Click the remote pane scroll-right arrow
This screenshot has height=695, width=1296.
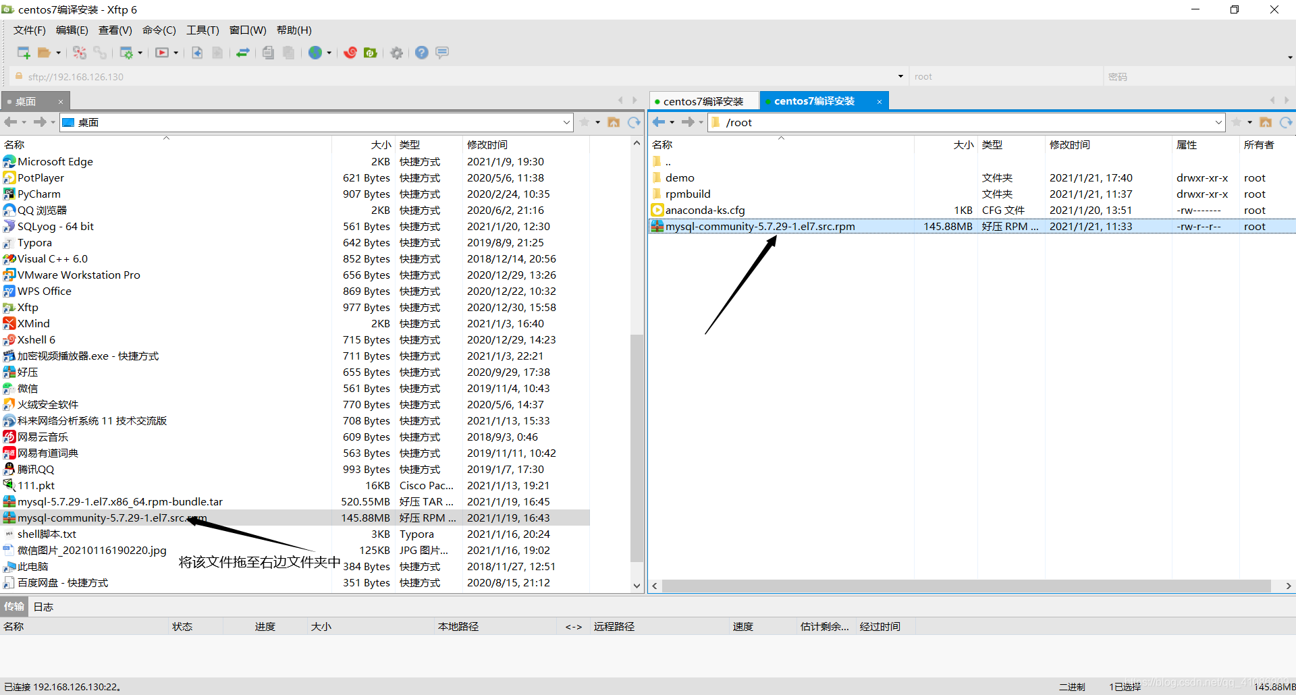1289,586
